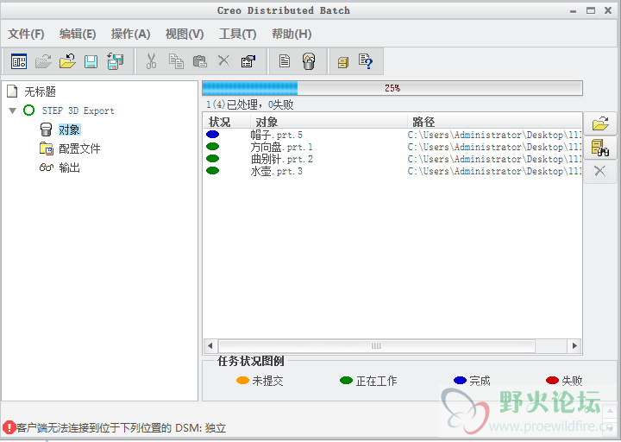Click the grayed open folder toolbar icon
This screenshot has width=621, height=442.
[x=43, y=61]
